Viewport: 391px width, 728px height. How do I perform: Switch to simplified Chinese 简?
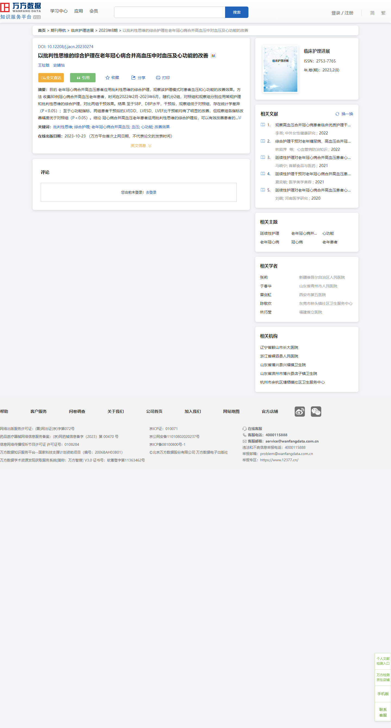pyautogui.click(x=372, y=13)
